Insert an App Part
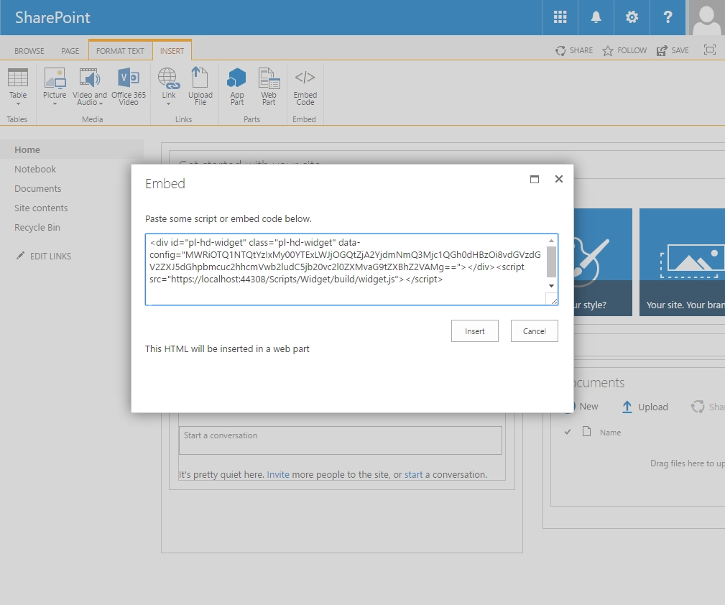Screen dimensions: 725x605 (236, 86)
